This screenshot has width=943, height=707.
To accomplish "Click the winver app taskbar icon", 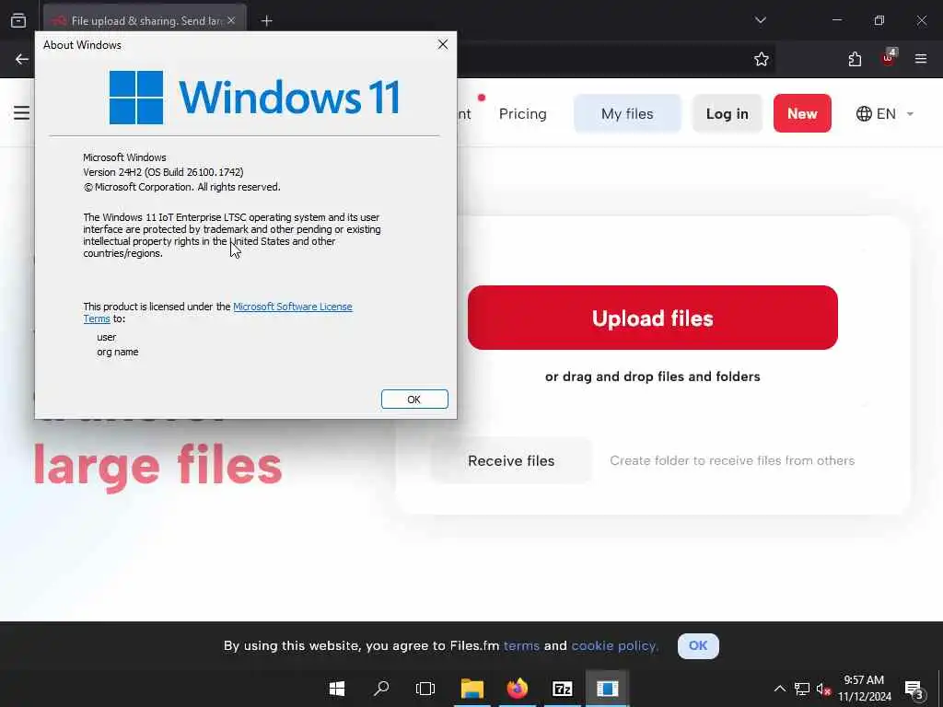I will tap(608, 689).
